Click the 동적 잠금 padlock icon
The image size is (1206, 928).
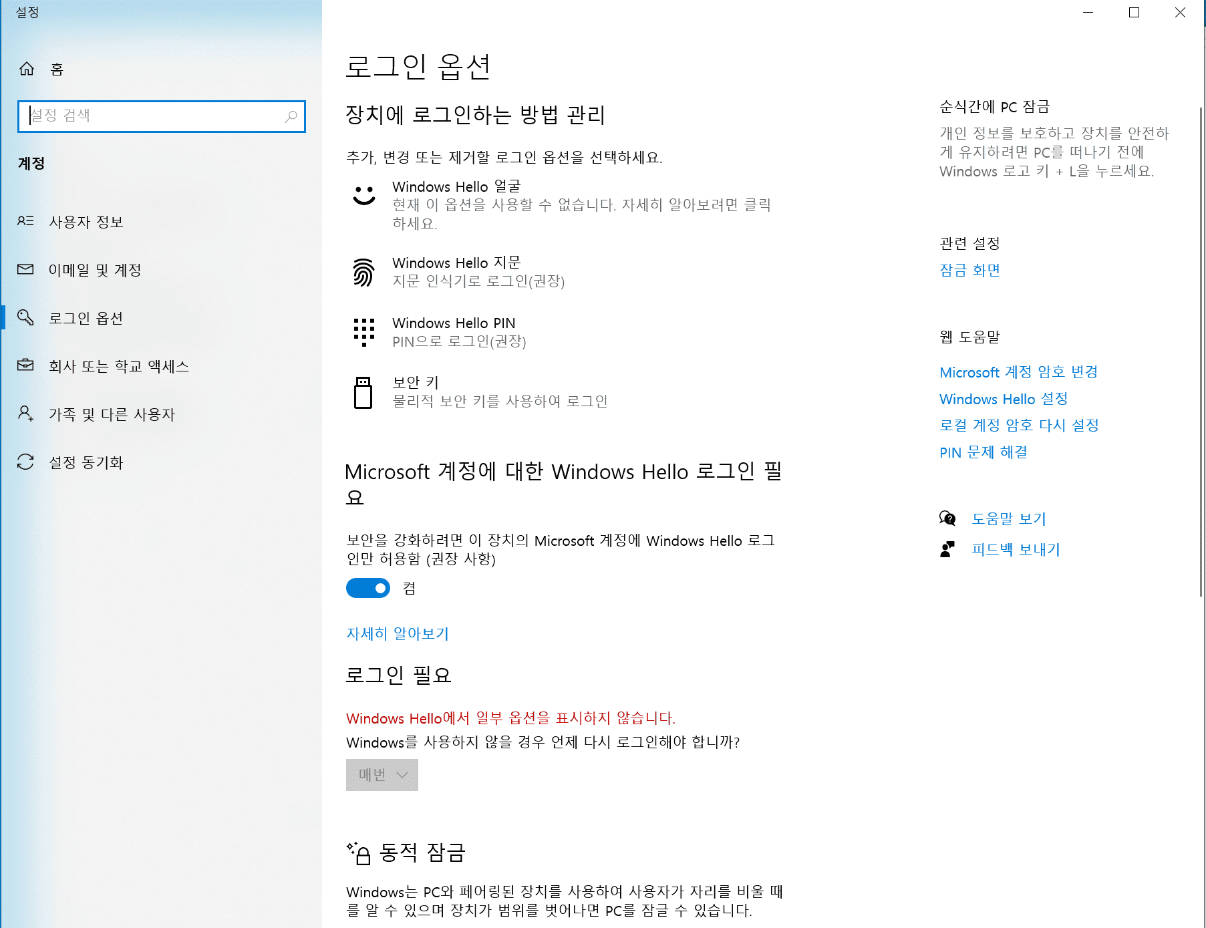click(359, 853)
